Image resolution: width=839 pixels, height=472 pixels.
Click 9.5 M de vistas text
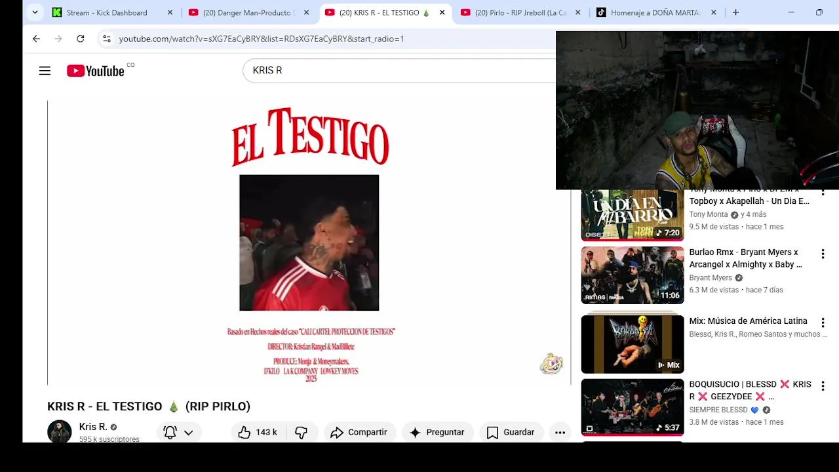(714, 227)
